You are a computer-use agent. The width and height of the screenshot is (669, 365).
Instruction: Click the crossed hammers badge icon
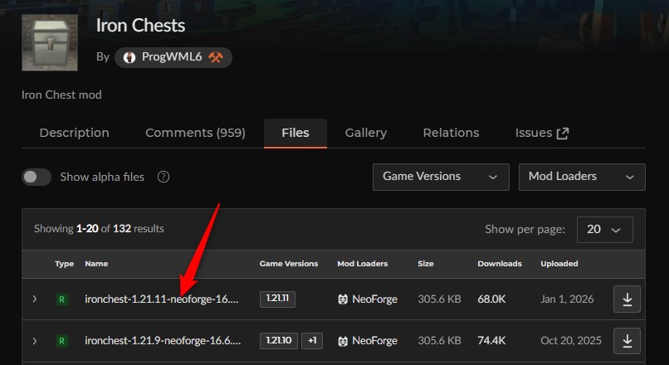tap(216, 57)
